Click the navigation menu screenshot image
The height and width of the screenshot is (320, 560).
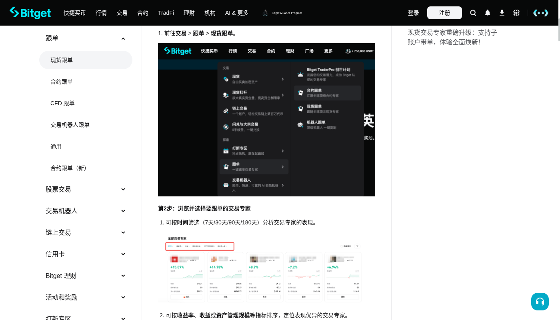pyautogui.click(x=266, y=120)
